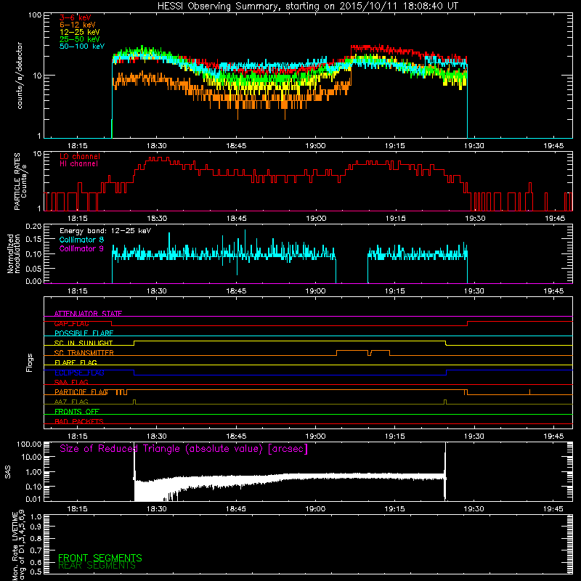Click the Flags panel axis label

[x=29, y=362]
